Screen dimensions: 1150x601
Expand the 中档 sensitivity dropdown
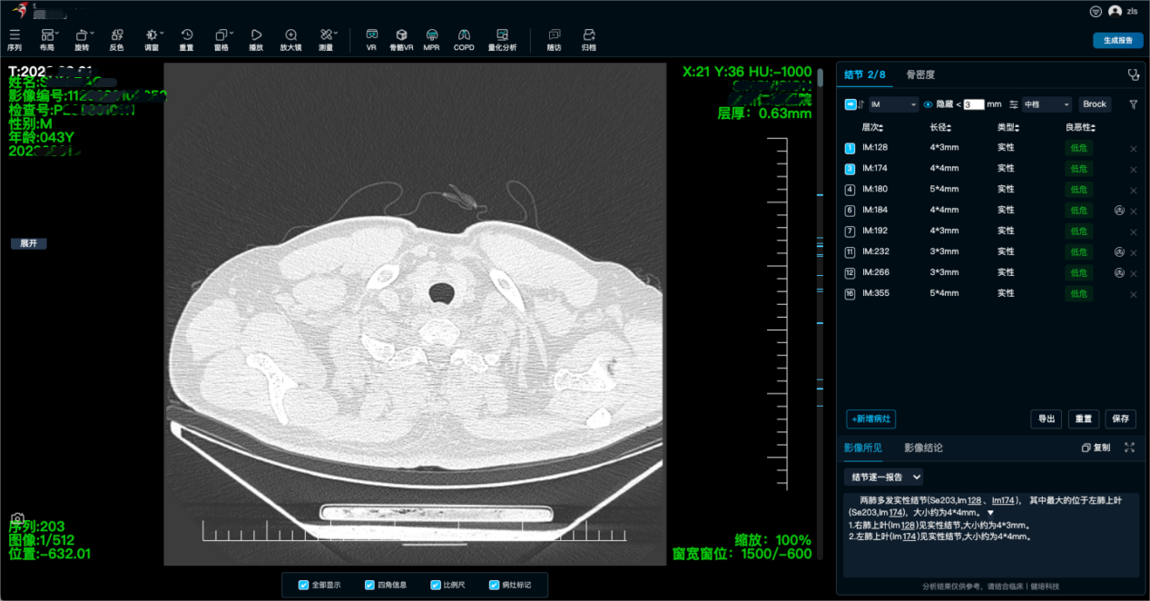(x=1047, y=104)
